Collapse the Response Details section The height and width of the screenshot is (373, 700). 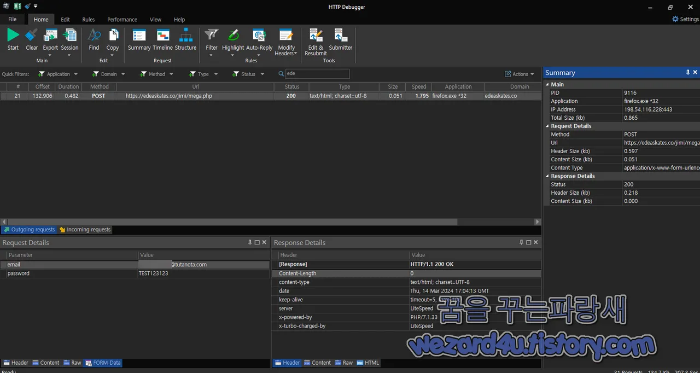tap(547, 176)
